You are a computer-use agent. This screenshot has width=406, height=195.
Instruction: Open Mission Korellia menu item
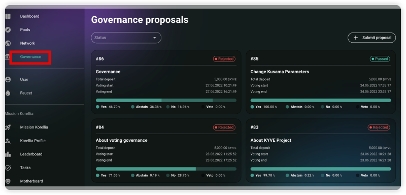34,127
